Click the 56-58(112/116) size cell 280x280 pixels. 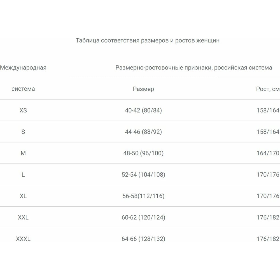click(x=143, y=196)
